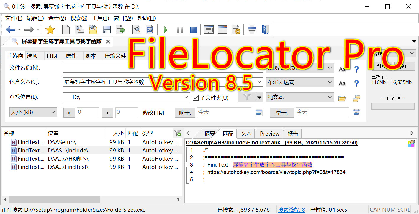This screenshot has width=419, height=214.
Task: Open the autohotkey.com URL in line 4
Action: tap(276, 172)
